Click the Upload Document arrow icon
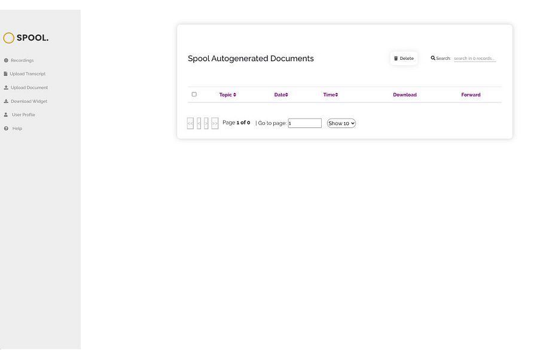The image size is (552, 359). pyautogui.click(x=6, y=87)
